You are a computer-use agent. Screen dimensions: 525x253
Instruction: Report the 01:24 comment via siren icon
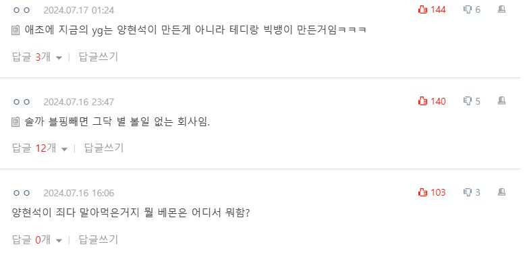coord(501,9)
